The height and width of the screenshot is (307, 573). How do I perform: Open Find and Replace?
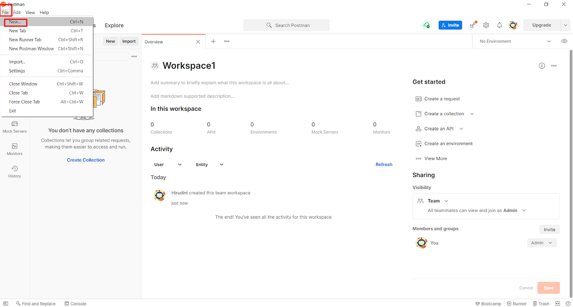pos(36,304)
